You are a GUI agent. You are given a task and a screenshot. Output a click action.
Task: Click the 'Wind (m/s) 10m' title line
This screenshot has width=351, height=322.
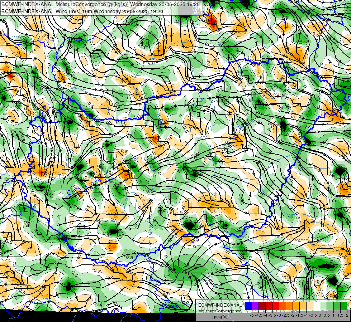pos(82,11)
